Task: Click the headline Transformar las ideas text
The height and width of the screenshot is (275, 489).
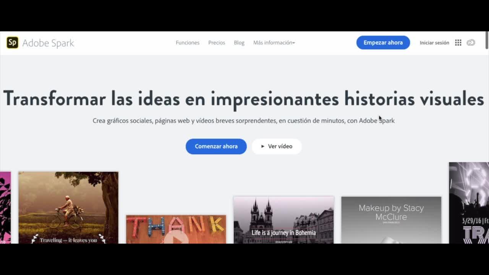Action: [243, 99]
